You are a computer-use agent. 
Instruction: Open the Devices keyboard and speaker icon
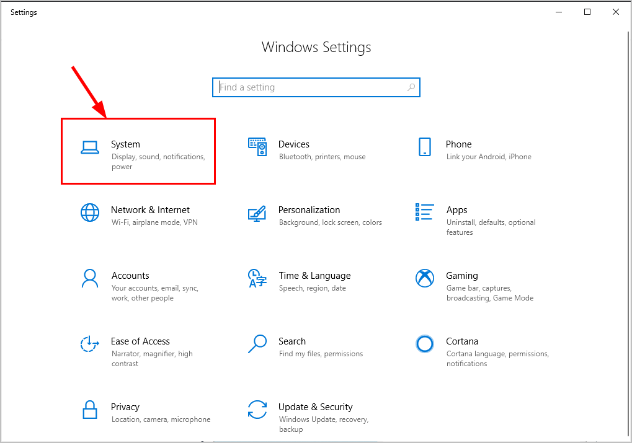pyautogui.click(x=257, y=147)
